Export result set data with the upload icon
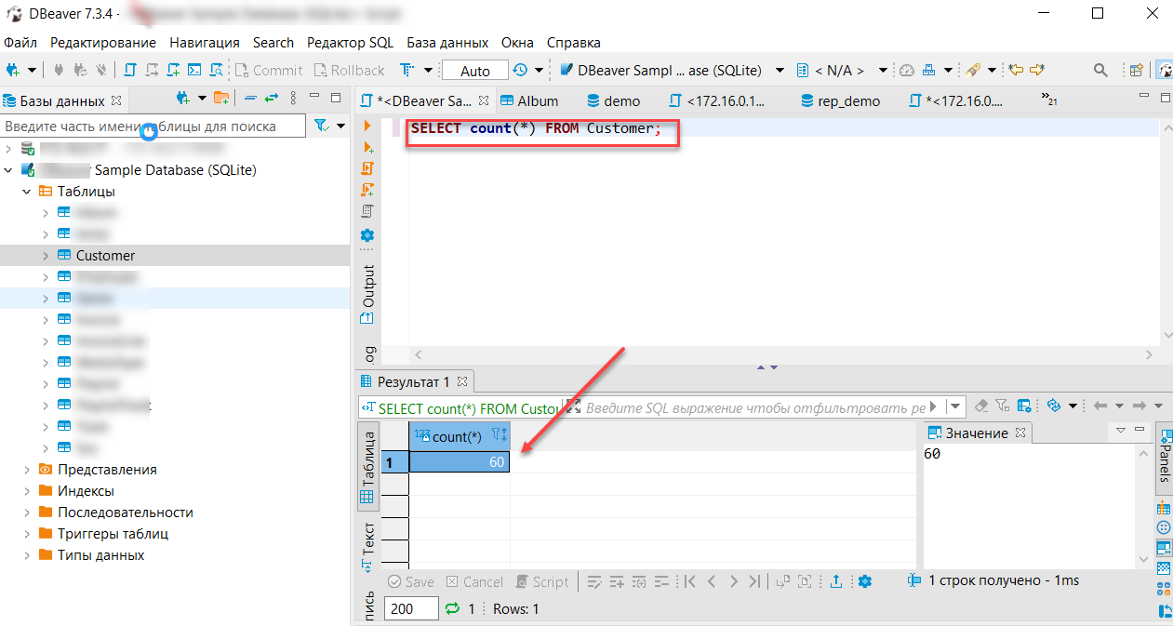This screenshot has height=626, width=1173. tap(836, 581)
